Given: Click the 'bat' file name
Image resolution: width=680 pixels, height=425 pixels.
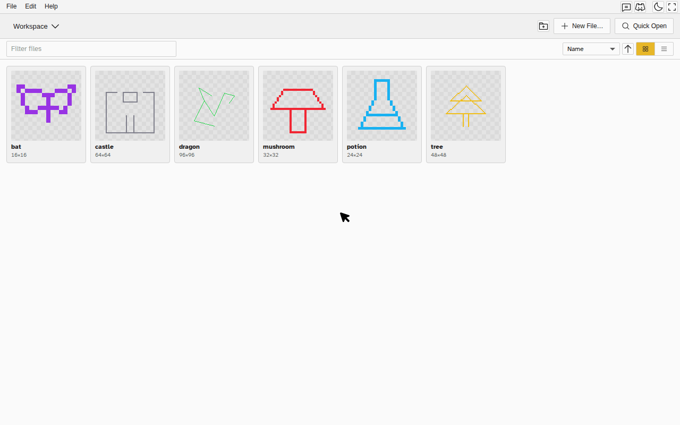Looking at the screenshot, I should [16, 147].
